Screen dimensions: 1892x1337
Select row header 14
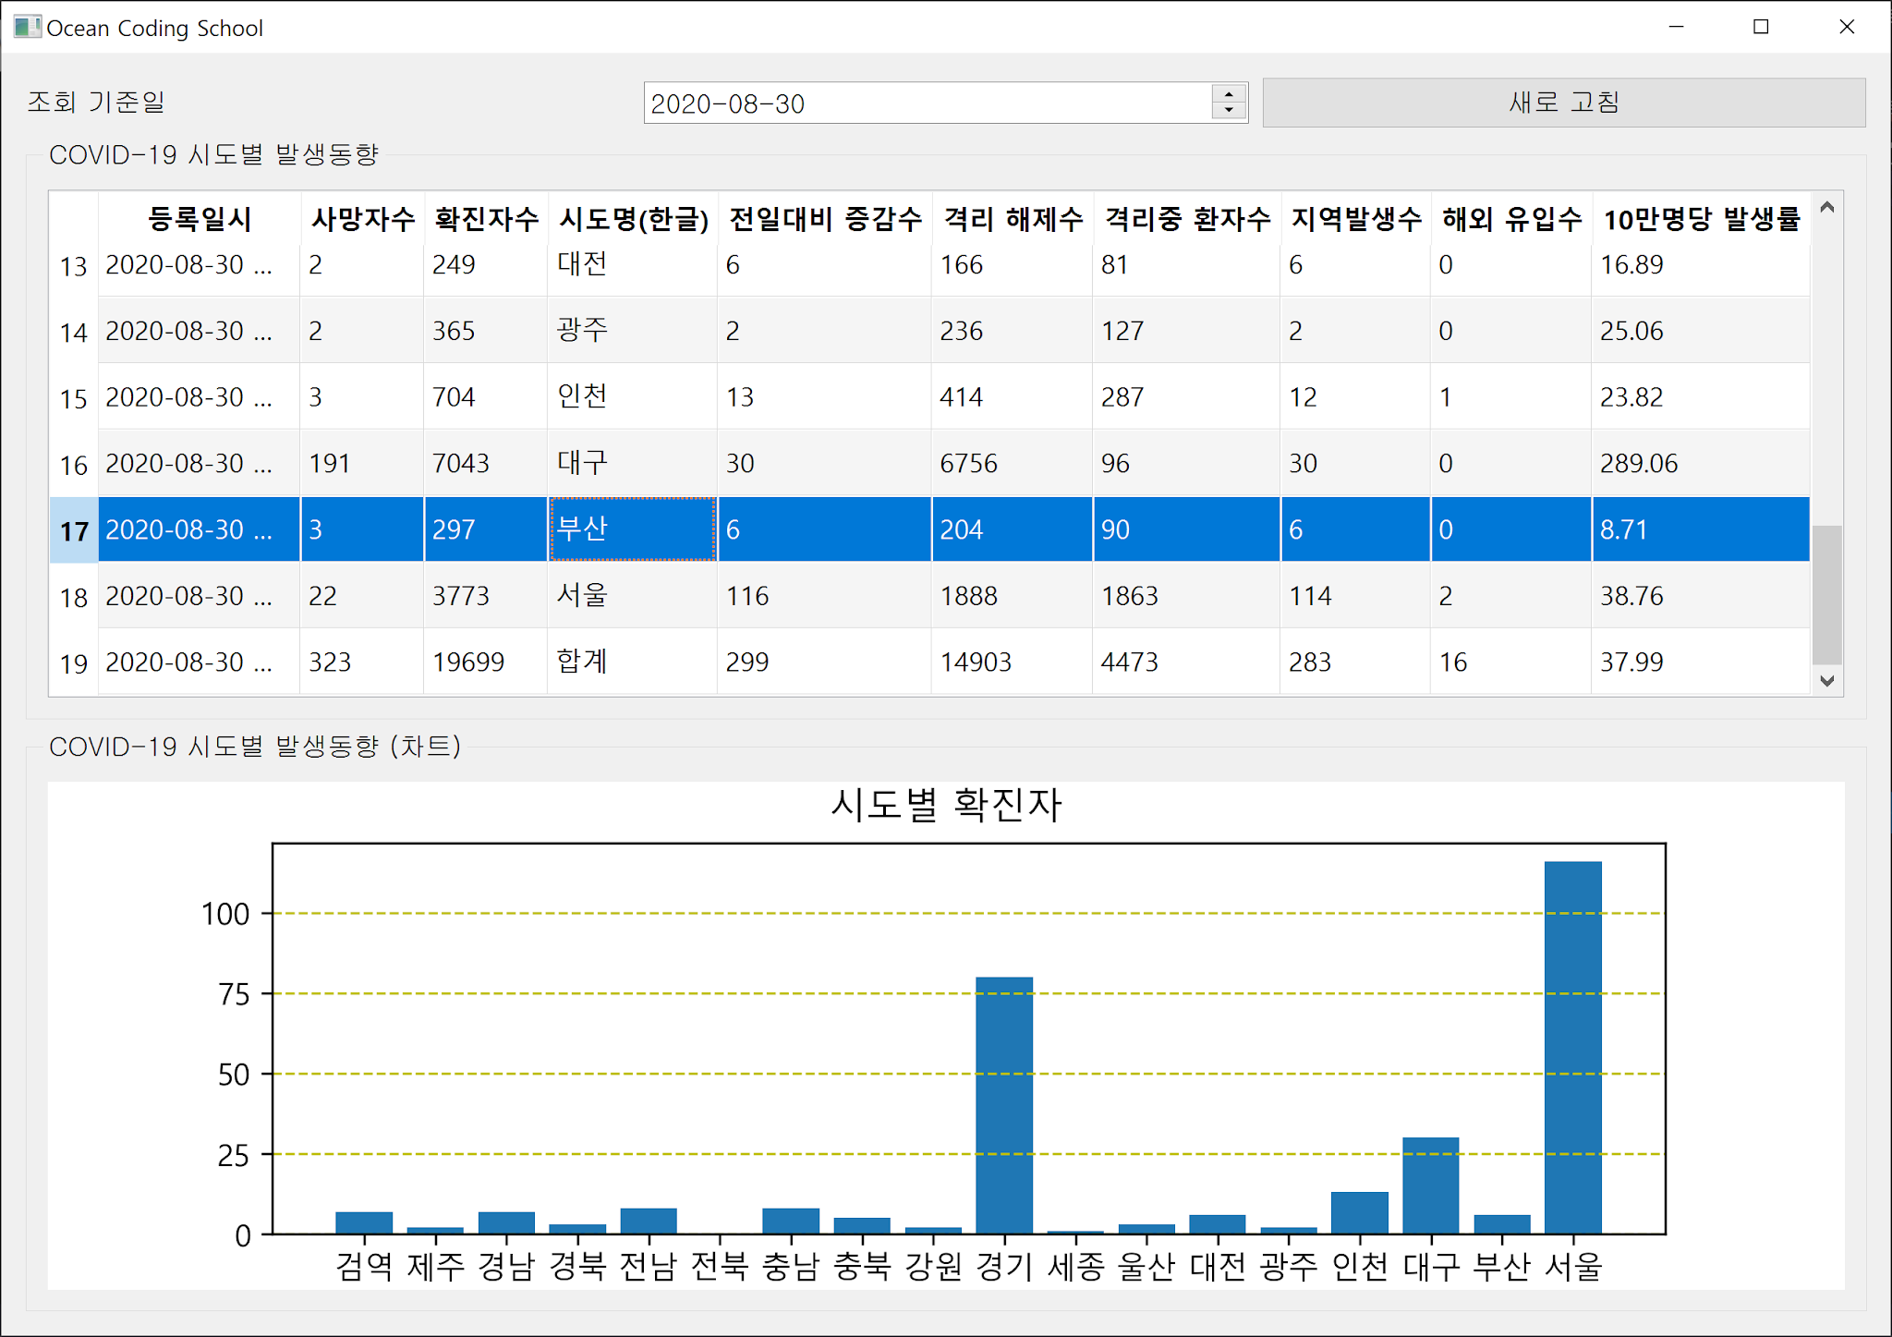(74, 332)
